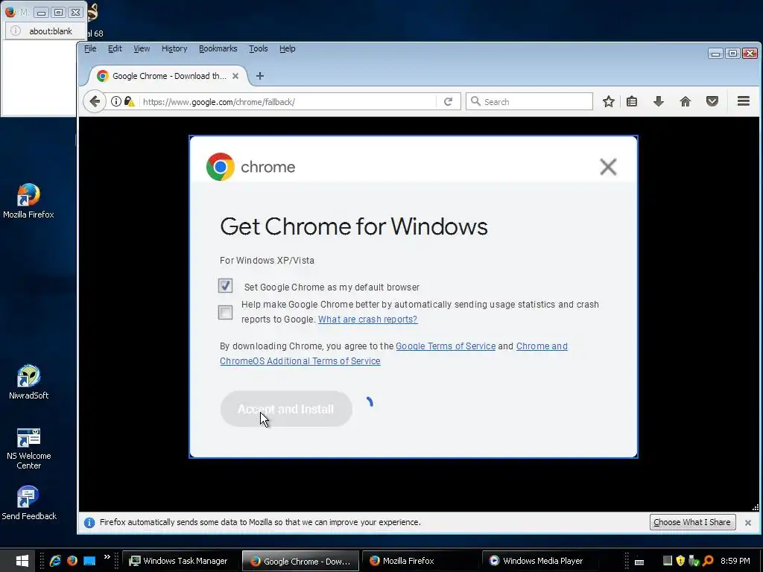Switch to Windows Task Manager taskbar button
The width and height of the screenshot is (763, 572).
tap(180, 561)
